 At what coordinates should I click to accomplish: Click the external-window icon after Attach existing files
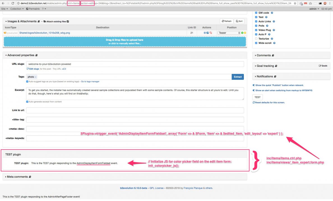coord(68,21)
